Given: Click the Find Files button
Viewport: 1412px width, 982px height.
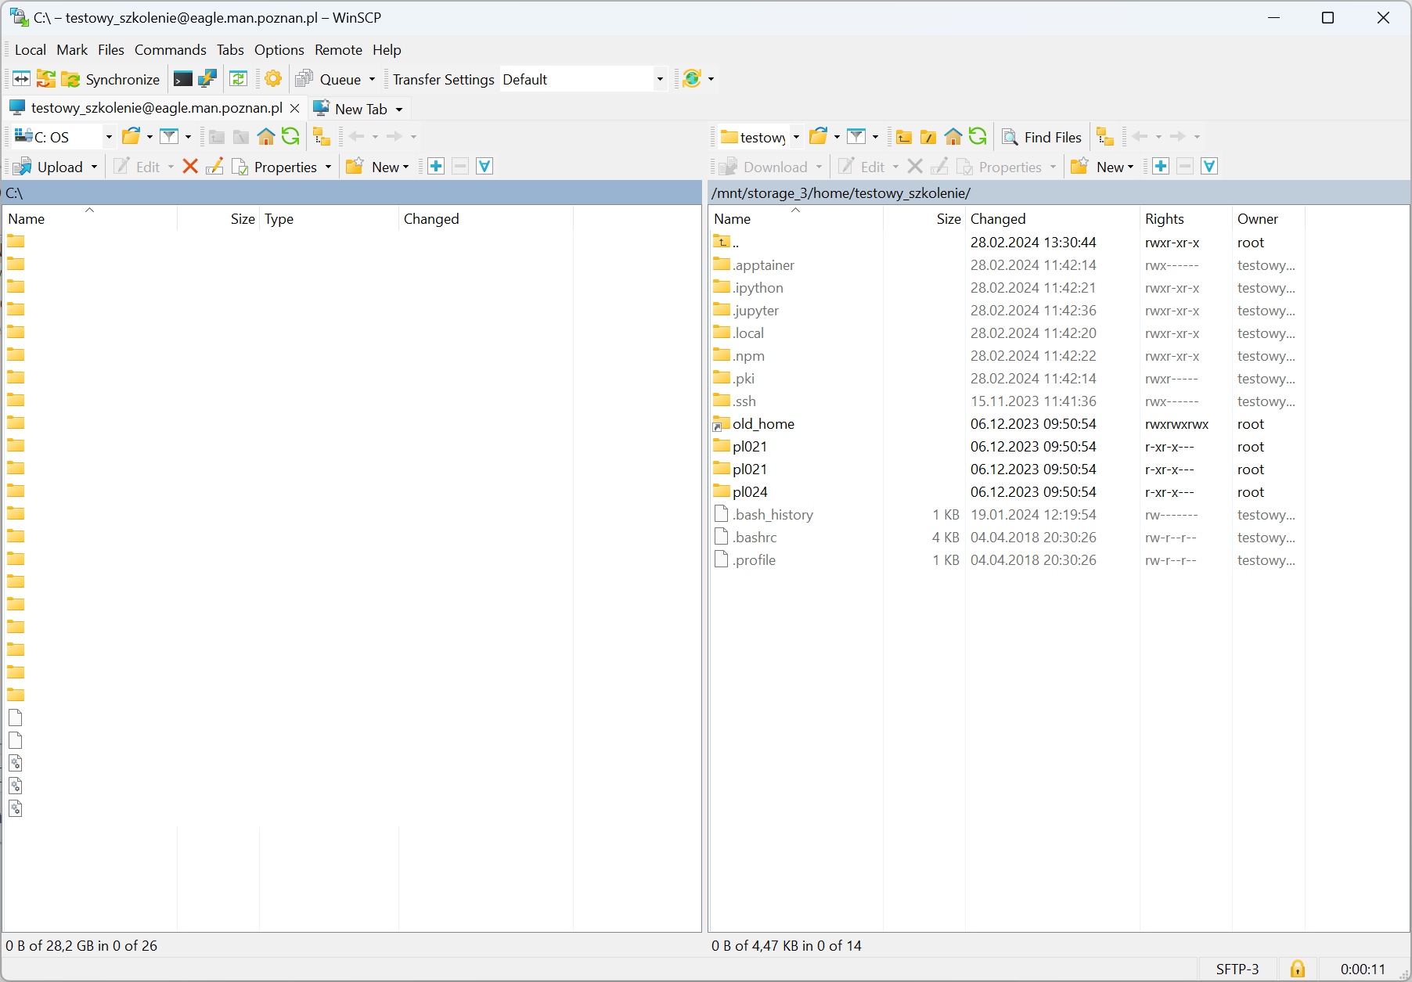Looking at the screenshot, I should (1042, 137).
